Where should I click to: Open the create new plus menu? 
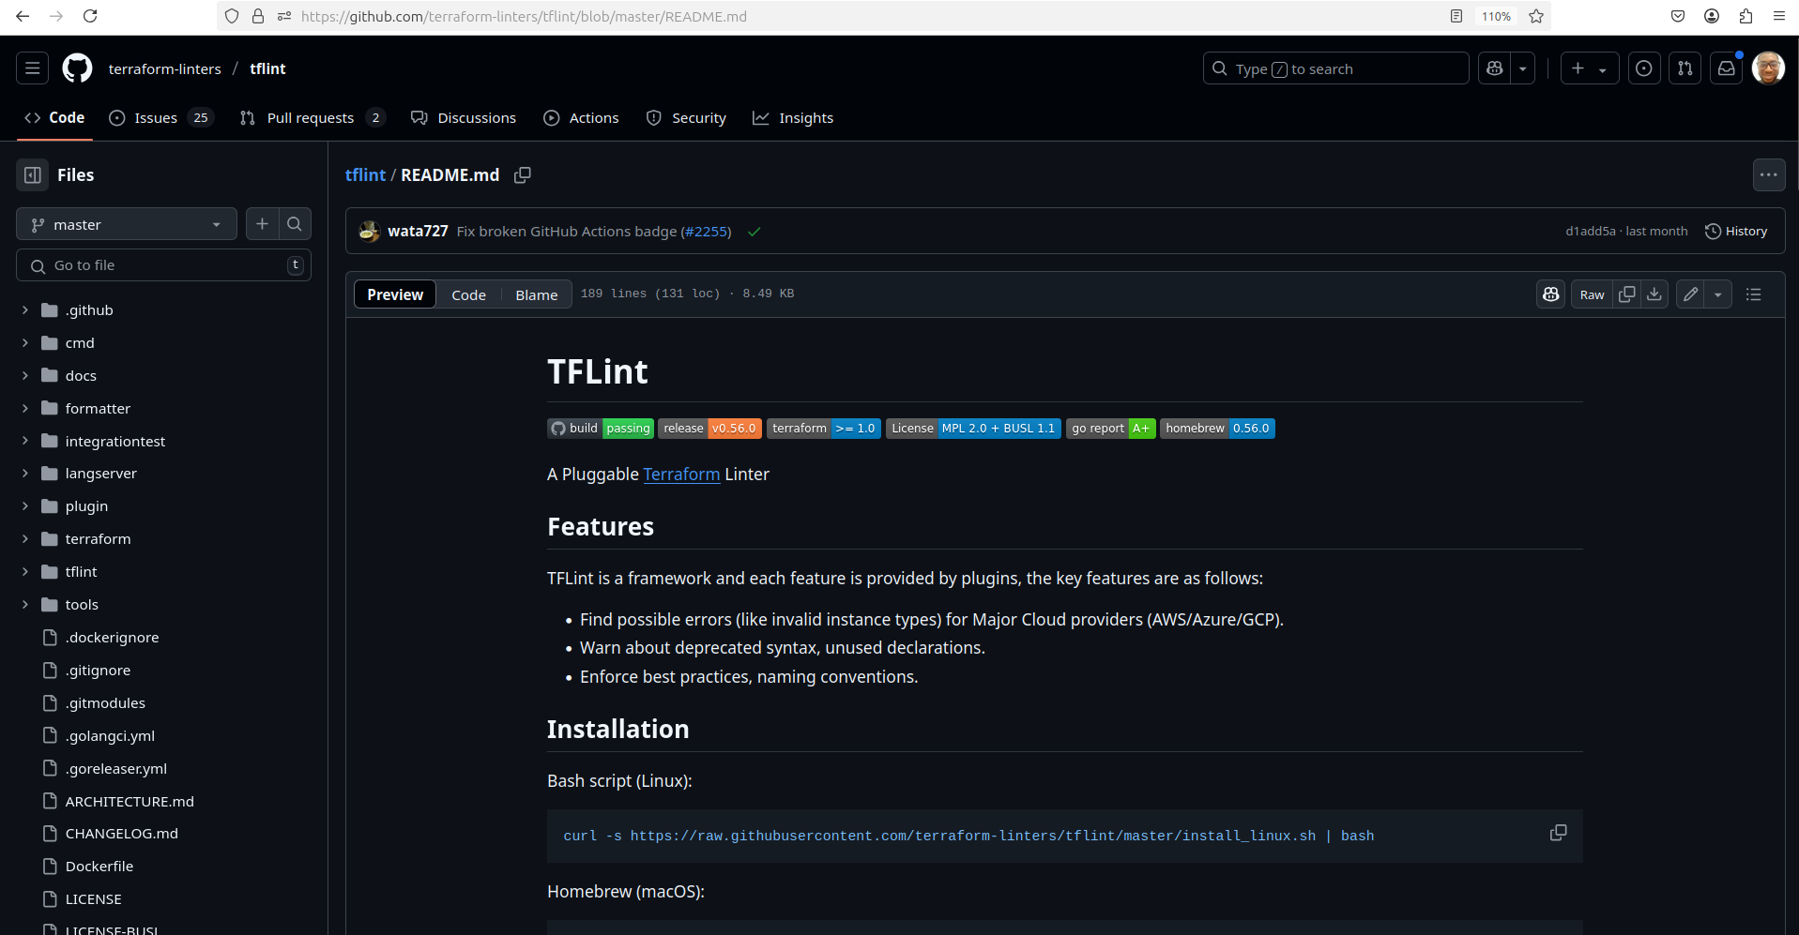coord(1590,68)
